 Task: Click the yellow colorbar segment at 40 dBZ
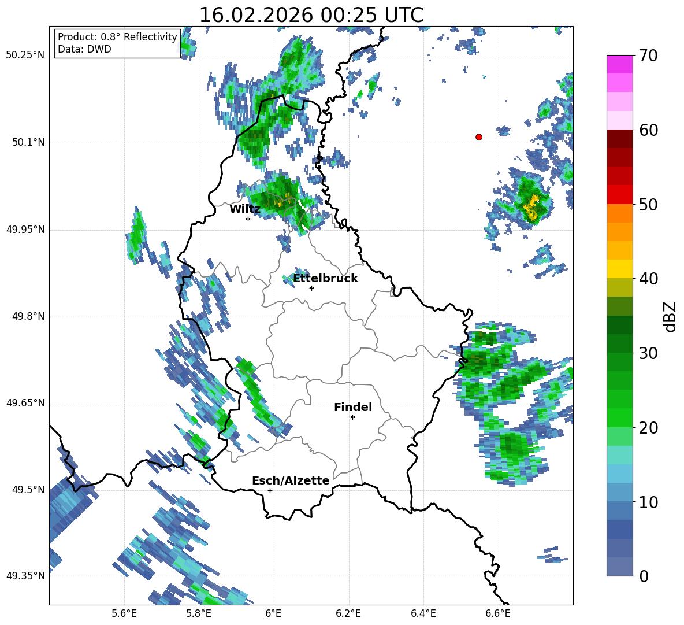click(x=619, y=269)
